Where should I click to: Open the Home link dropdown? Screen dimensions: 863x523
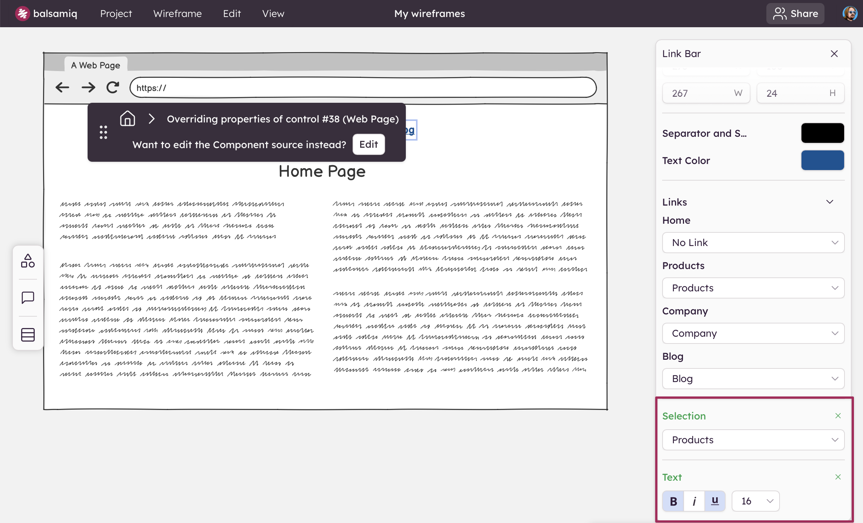coord(753,243)
